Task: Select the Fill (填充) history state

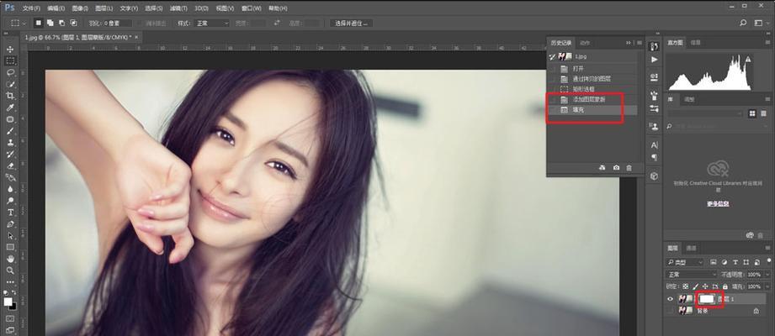Action: (x=577, y=109)
